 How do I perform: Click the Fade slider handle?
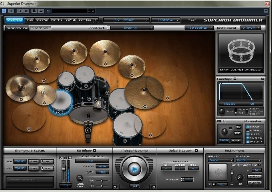tap(102, 181)
